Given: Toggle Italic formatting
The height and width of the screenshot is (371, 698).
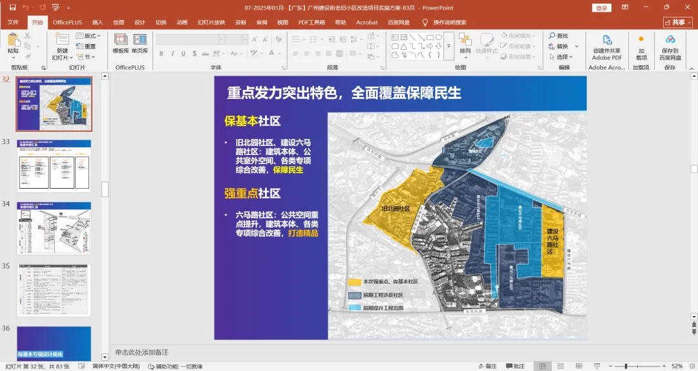Looking at the screenshot, I should pos(173,54).
